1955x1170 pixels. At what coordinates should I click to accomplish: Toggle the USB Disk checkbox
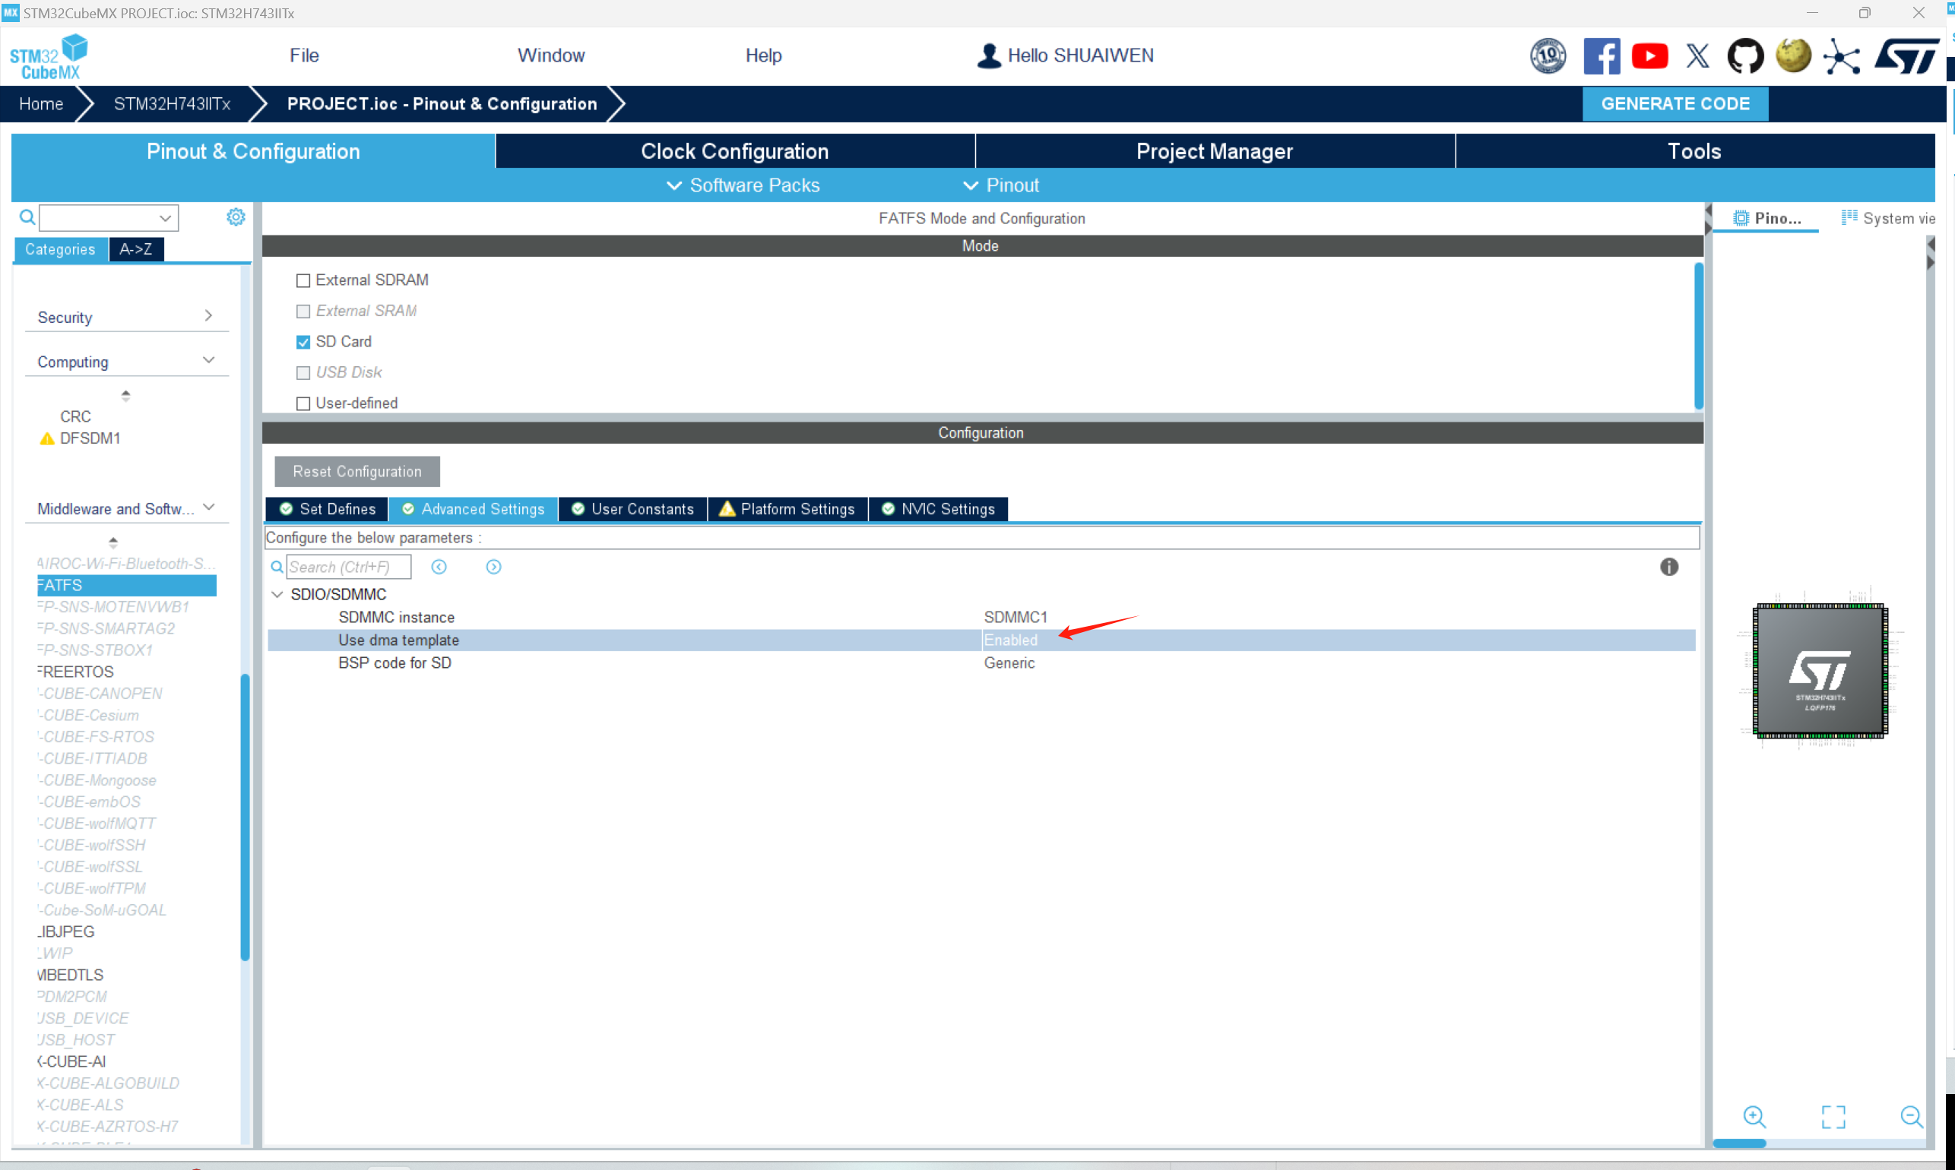tap(303, 373)
